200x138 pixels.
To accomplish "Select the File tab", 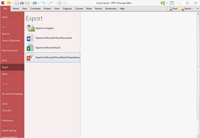I will (5, 9).
